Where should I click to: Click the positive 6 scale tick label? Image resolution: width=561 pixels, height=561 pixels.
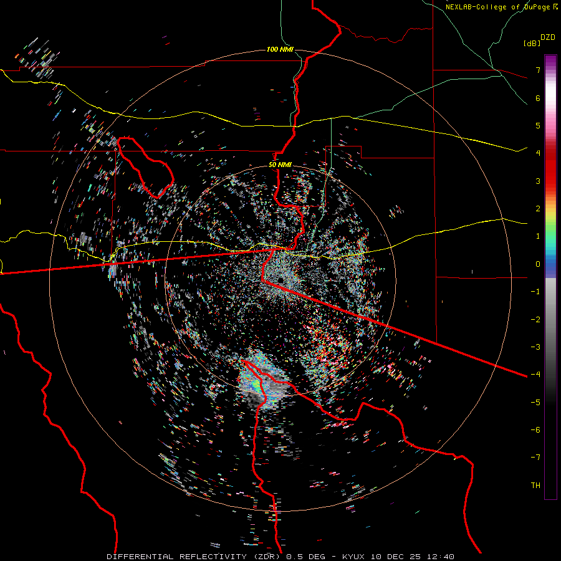pyautogui.click(x=538, y=98)
